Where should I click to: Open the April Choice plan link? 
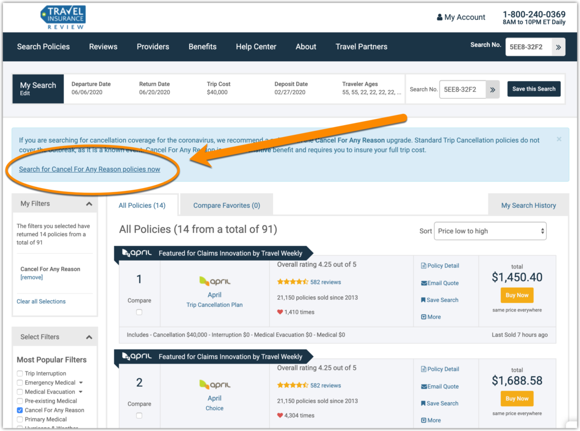pyautogui.click(x=215, y=408)
